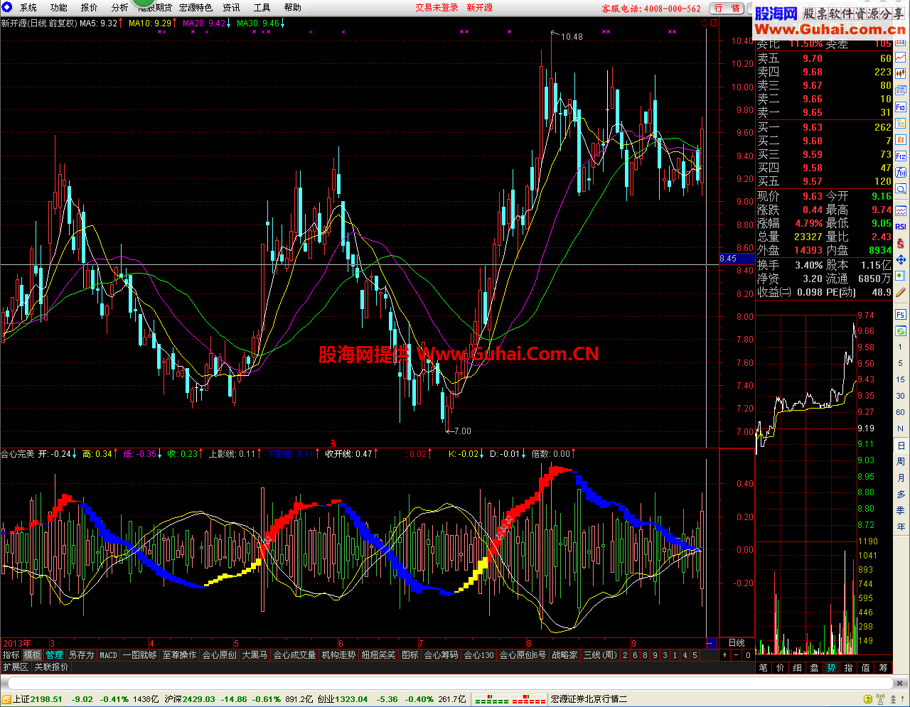Switch to the 值 tab in quote panel
This screenshot has height=707, width=910.
[865, 668]
